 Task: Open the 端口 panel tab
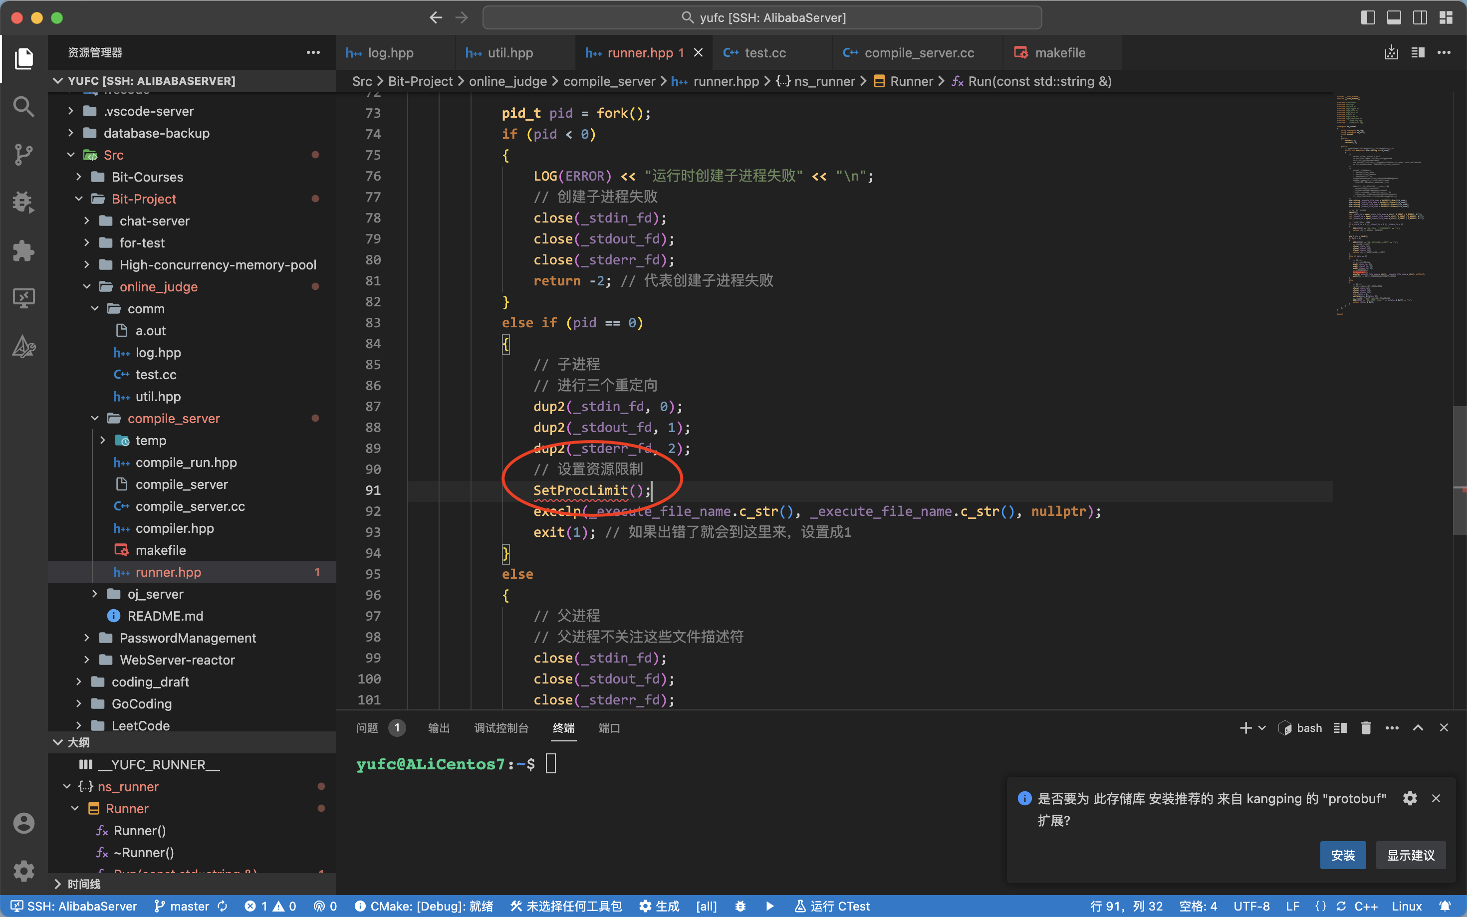click(x=609, y=728)
